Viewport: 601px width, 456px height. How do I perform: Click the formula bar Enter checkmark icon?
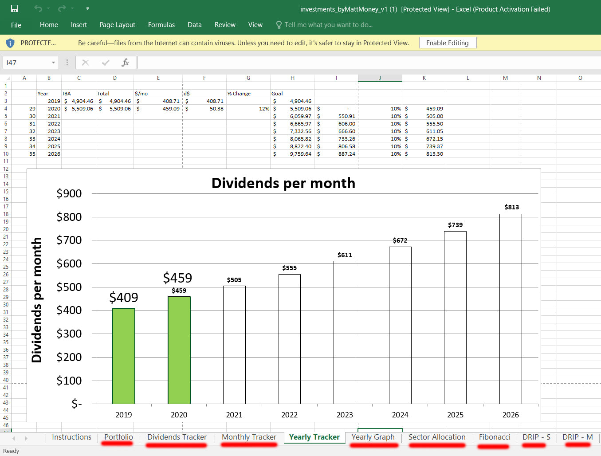click(x=106, y=63)
